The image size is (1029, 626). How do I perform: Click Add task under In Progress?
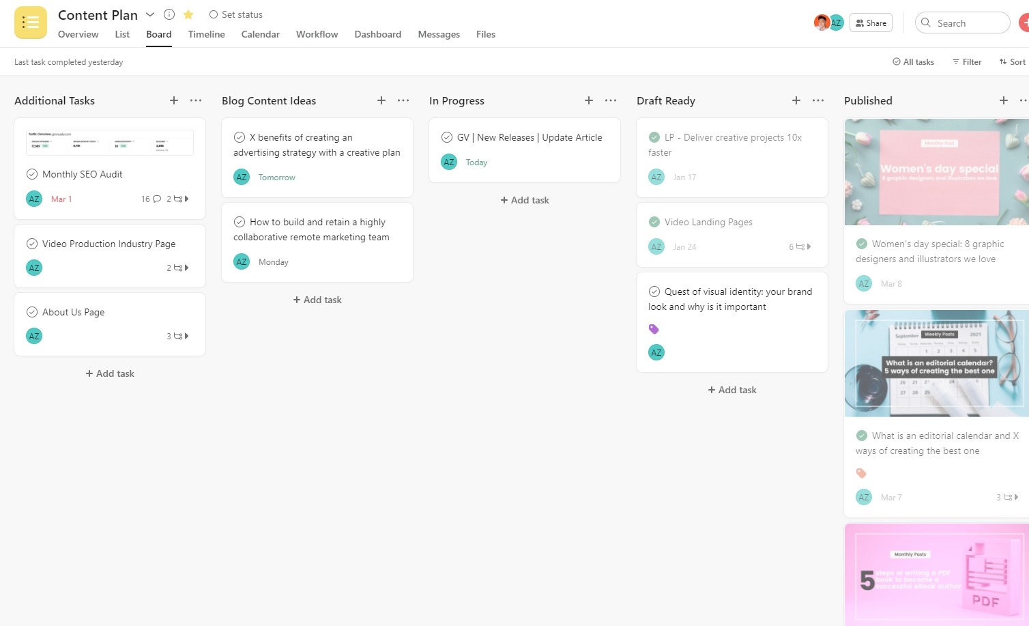coord(525,200)
